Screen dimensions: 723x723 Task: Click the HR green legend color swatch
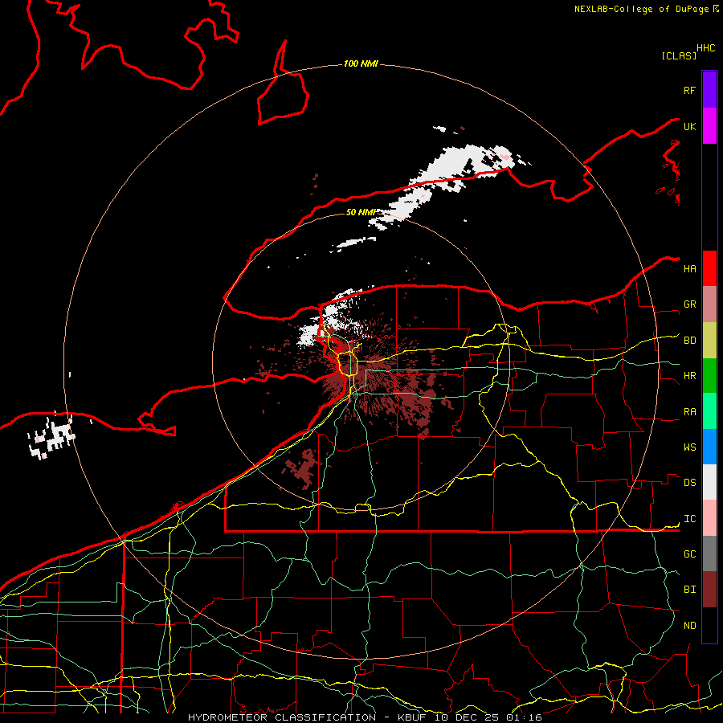point(709,376)
